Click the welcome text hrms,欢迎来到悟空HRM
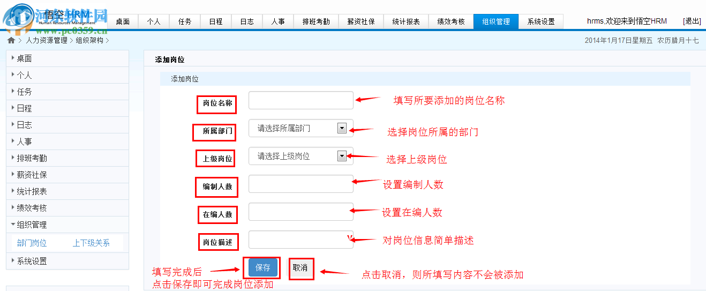 [627, 21]
